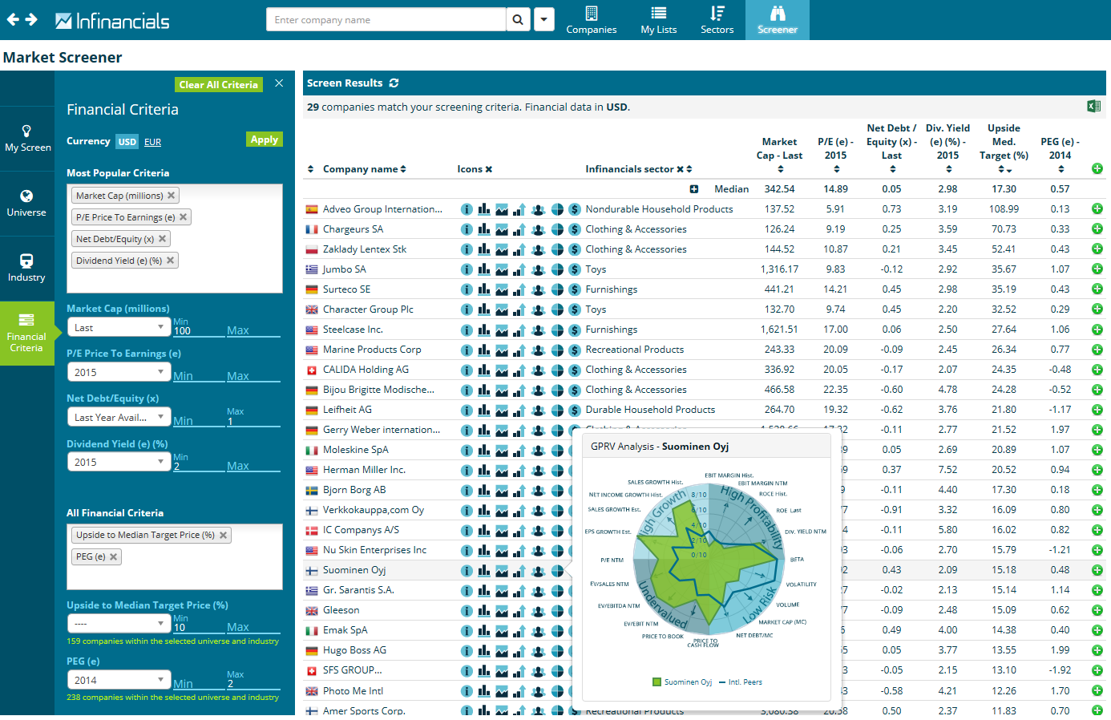The height and width of the screenshot is (720, 1111).
Task: Switch currency to EUR
Action: point(152,142)
